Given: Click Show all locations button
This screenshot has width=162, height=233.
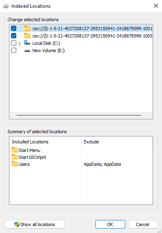Looking at the screenshot, I should click(35, 224).
